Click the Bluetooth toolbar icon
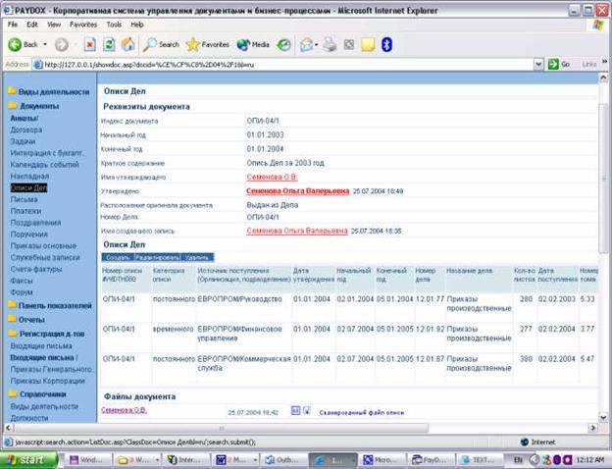 (386, 44)
